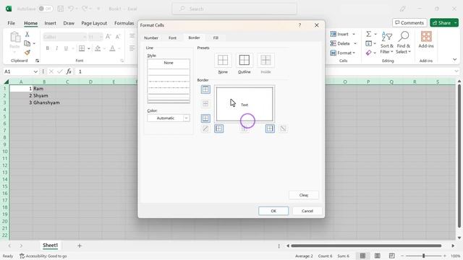Adjust the zoom slider handle in status bar
Image resolution: width=463 pixels, height=260 pixels.
click(x=423, y=256)
